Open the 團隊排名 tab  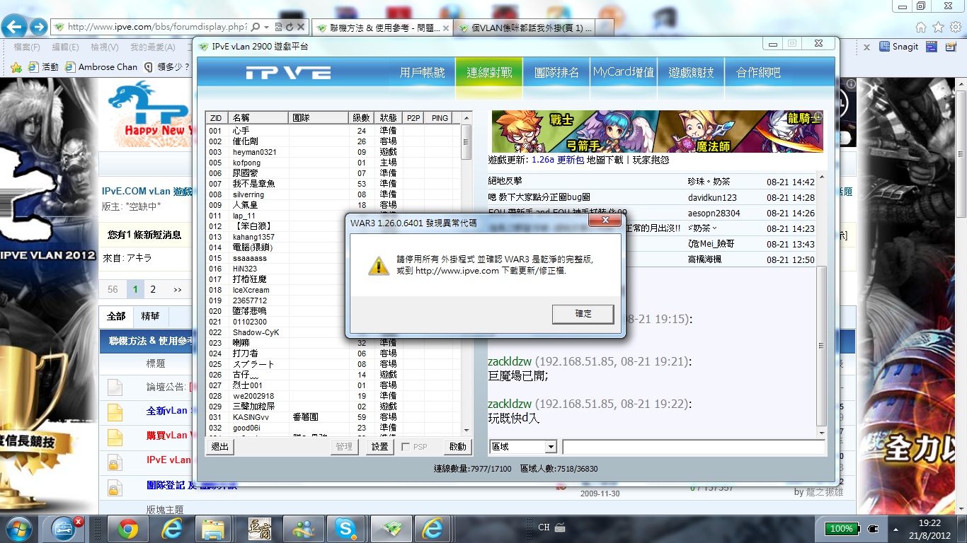556,72
